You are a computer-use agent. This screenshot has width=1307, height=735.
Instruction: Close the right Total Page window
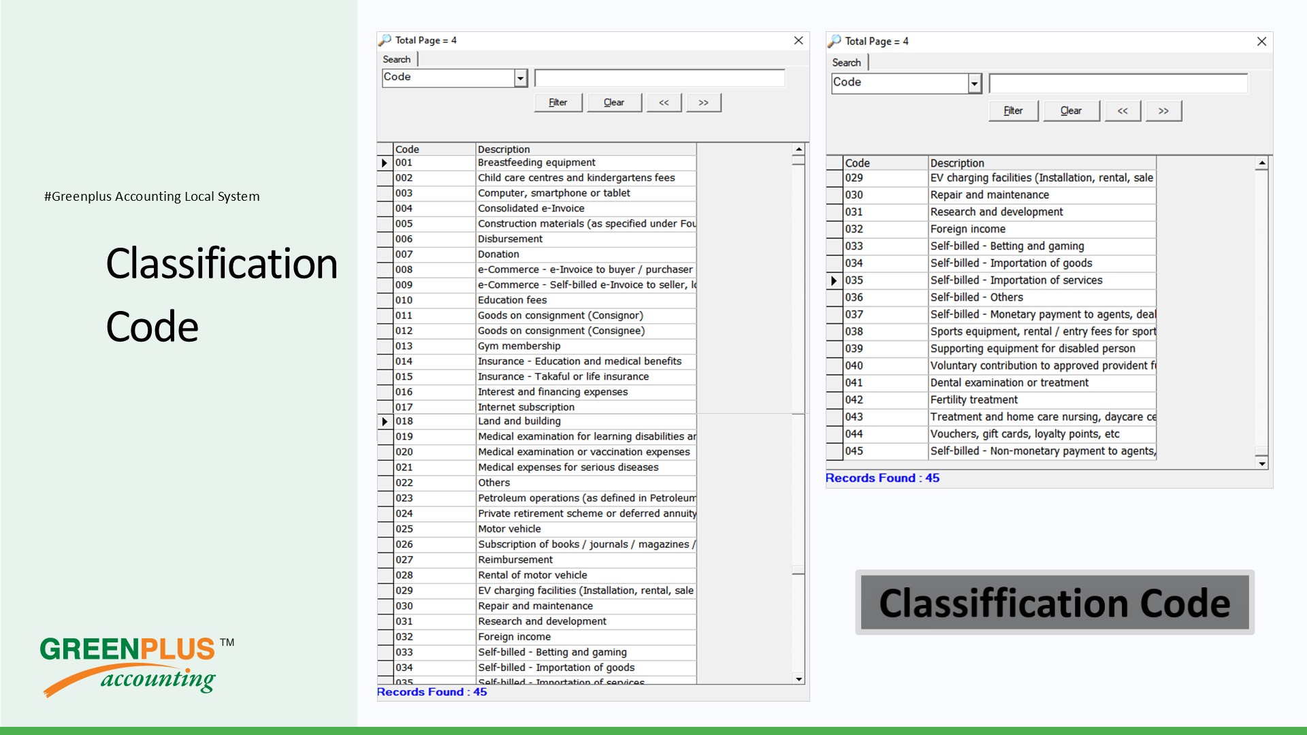pos(1261,42)
